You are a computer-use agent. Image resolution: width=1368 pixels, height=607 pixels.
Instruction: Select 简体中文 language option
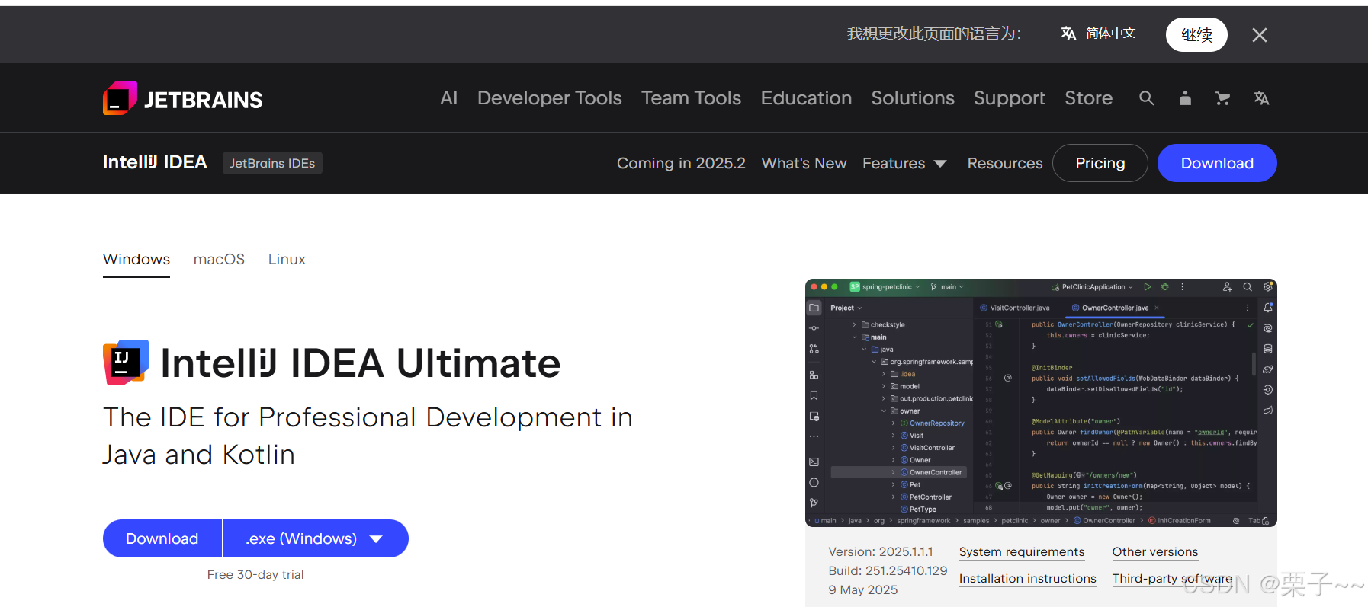[1099, 34]
